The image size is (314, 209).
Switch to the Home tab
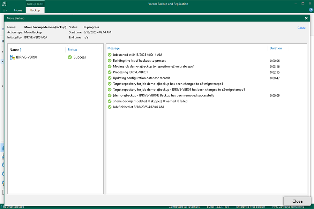tap(18, 10)
